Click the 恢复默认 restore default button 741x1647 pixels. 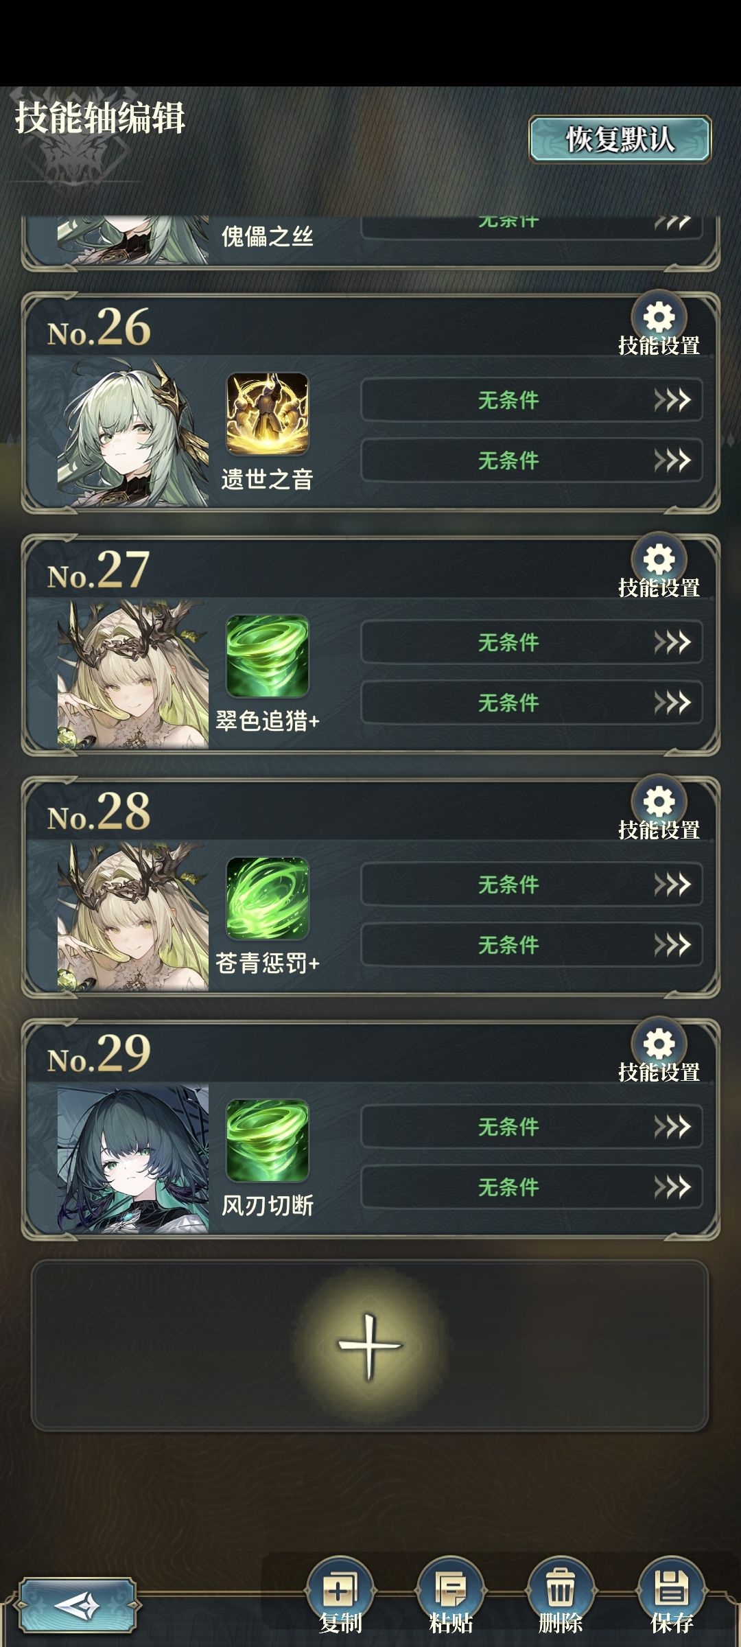620,139
